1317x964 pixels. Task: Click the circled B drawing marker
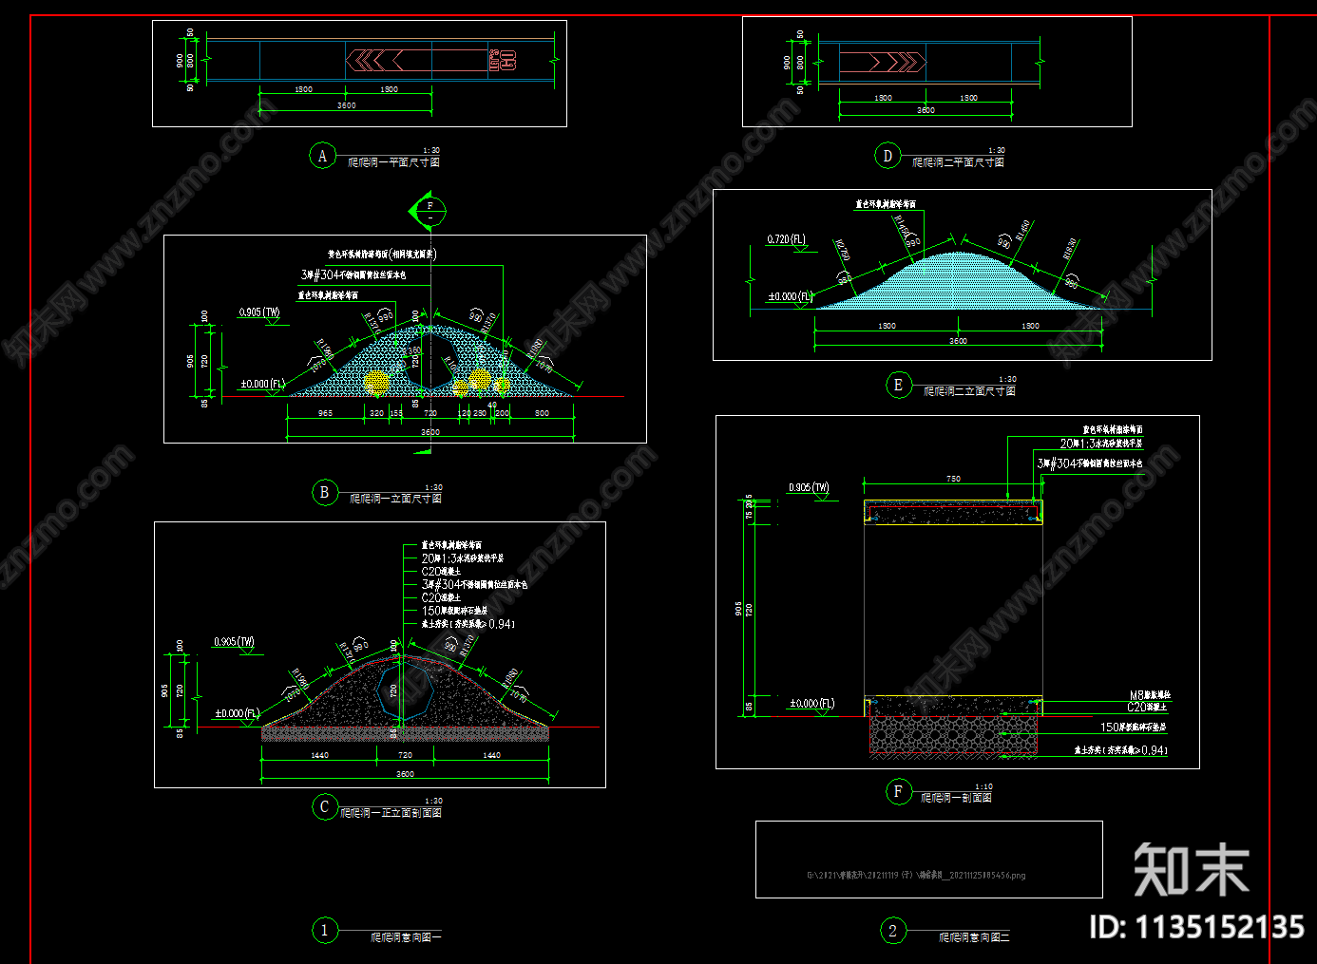pos(324,492)
